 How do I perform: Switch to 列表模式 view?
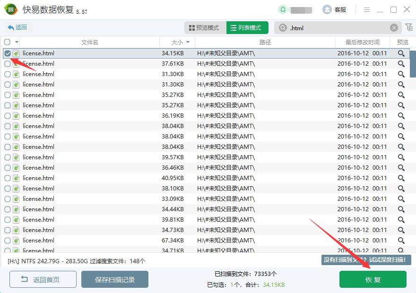pyautogui.click(x=247, y=27)
